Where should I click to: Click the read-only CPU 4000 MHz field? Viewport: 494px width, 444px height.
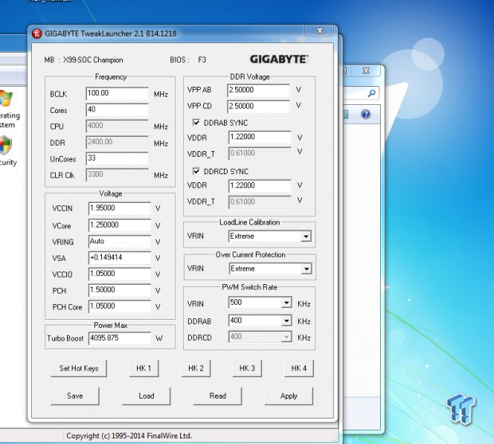click(x=117, y=126)
